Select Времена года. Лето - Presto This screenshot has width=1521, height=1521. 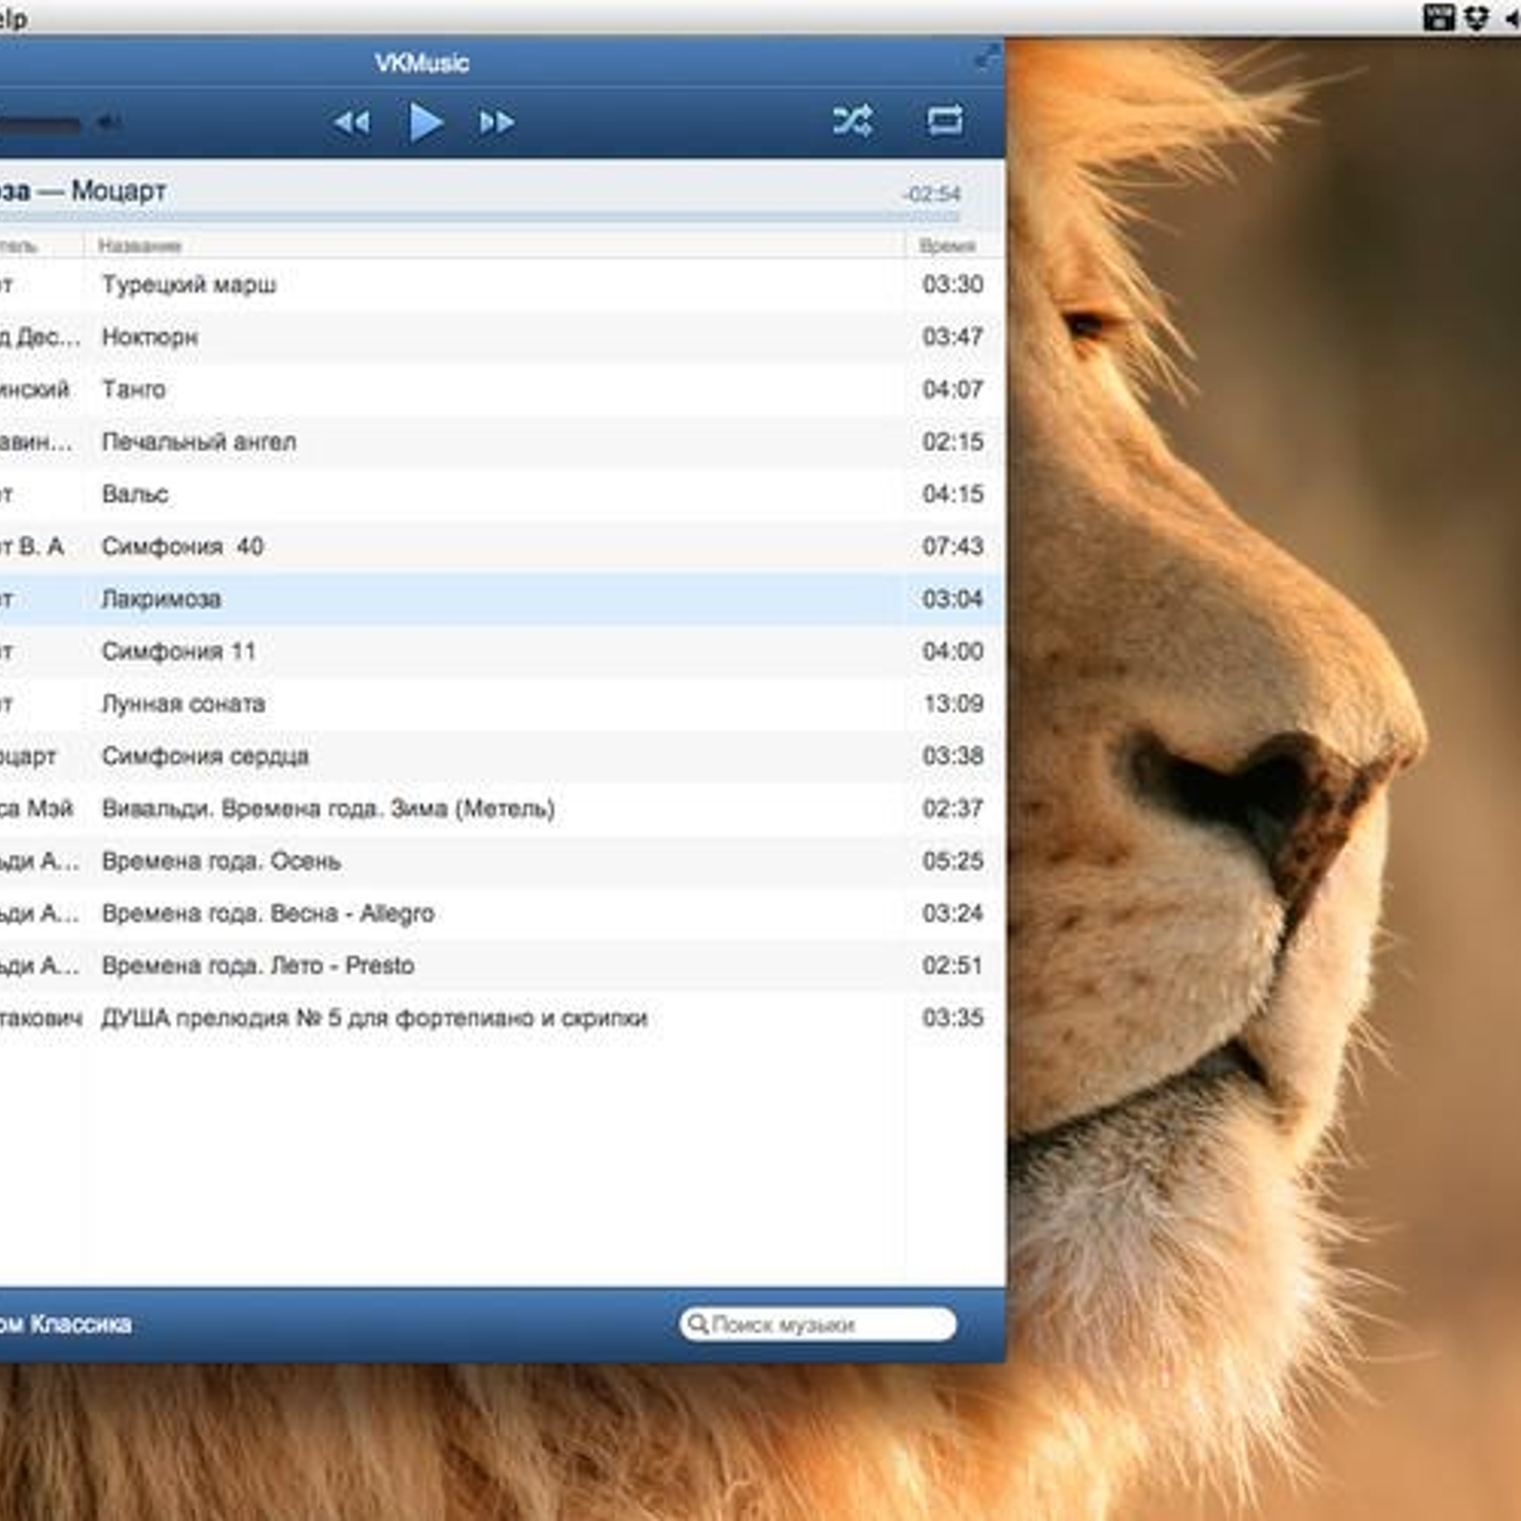(501, 965)
